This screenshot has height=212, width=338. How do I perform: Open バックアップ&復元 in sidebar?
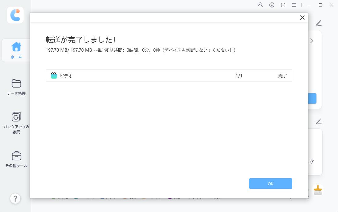click(16, 123)
